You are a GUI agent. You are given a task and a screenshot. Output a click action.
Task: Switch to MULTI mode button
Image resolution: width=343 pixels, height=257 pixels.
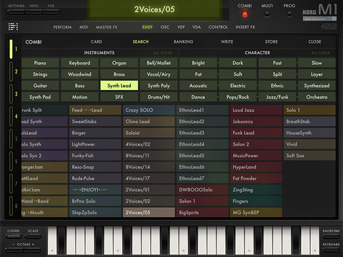click(267, 14)
